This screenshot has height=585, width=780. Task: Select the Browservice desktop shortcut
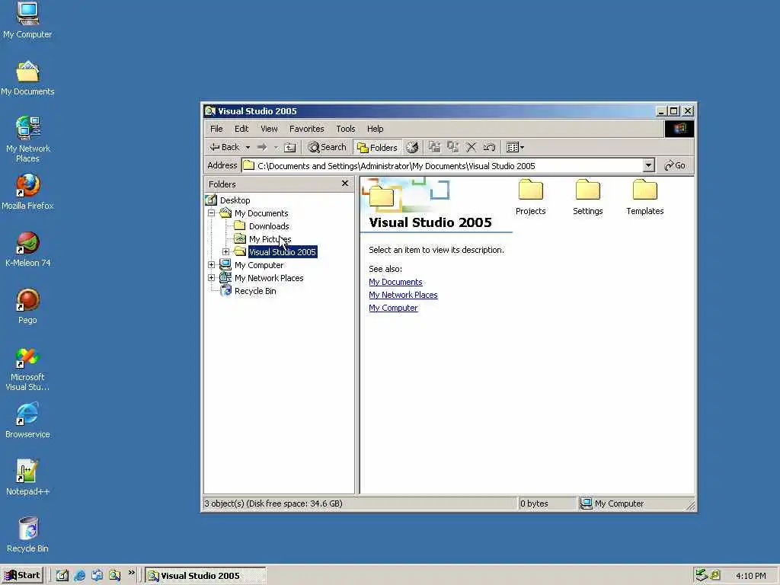pos(27,420)
